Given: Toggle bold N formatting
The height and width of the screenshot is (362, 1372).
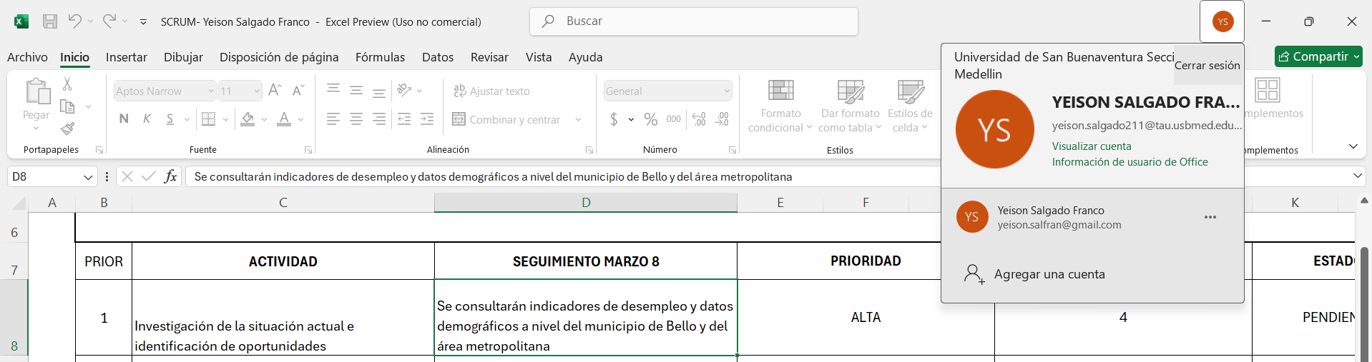Looking at the screenshot, I should 124,119.
